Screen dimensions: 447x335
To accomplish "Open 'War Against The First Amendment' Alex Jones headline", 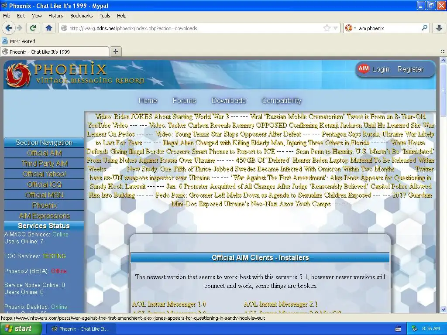I will [x=261, y=182].
